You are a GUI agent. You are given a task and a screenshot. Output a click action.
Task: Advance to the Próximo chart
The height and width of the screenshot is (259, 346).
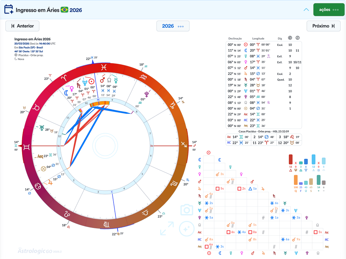[323, 26]
